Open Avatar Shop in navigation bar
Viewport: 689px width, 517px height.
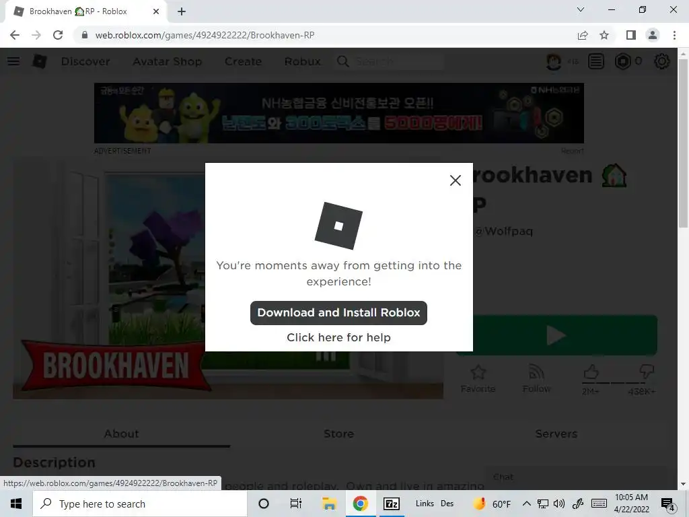pyautogui.click(x=167, y=61)
